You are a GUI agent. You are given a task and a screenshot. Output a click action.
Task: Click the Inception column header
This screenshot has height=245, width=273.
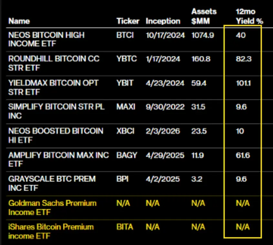163,21
